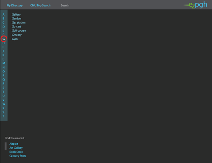
Task: Open the My Directory tab
Action: 15,6
